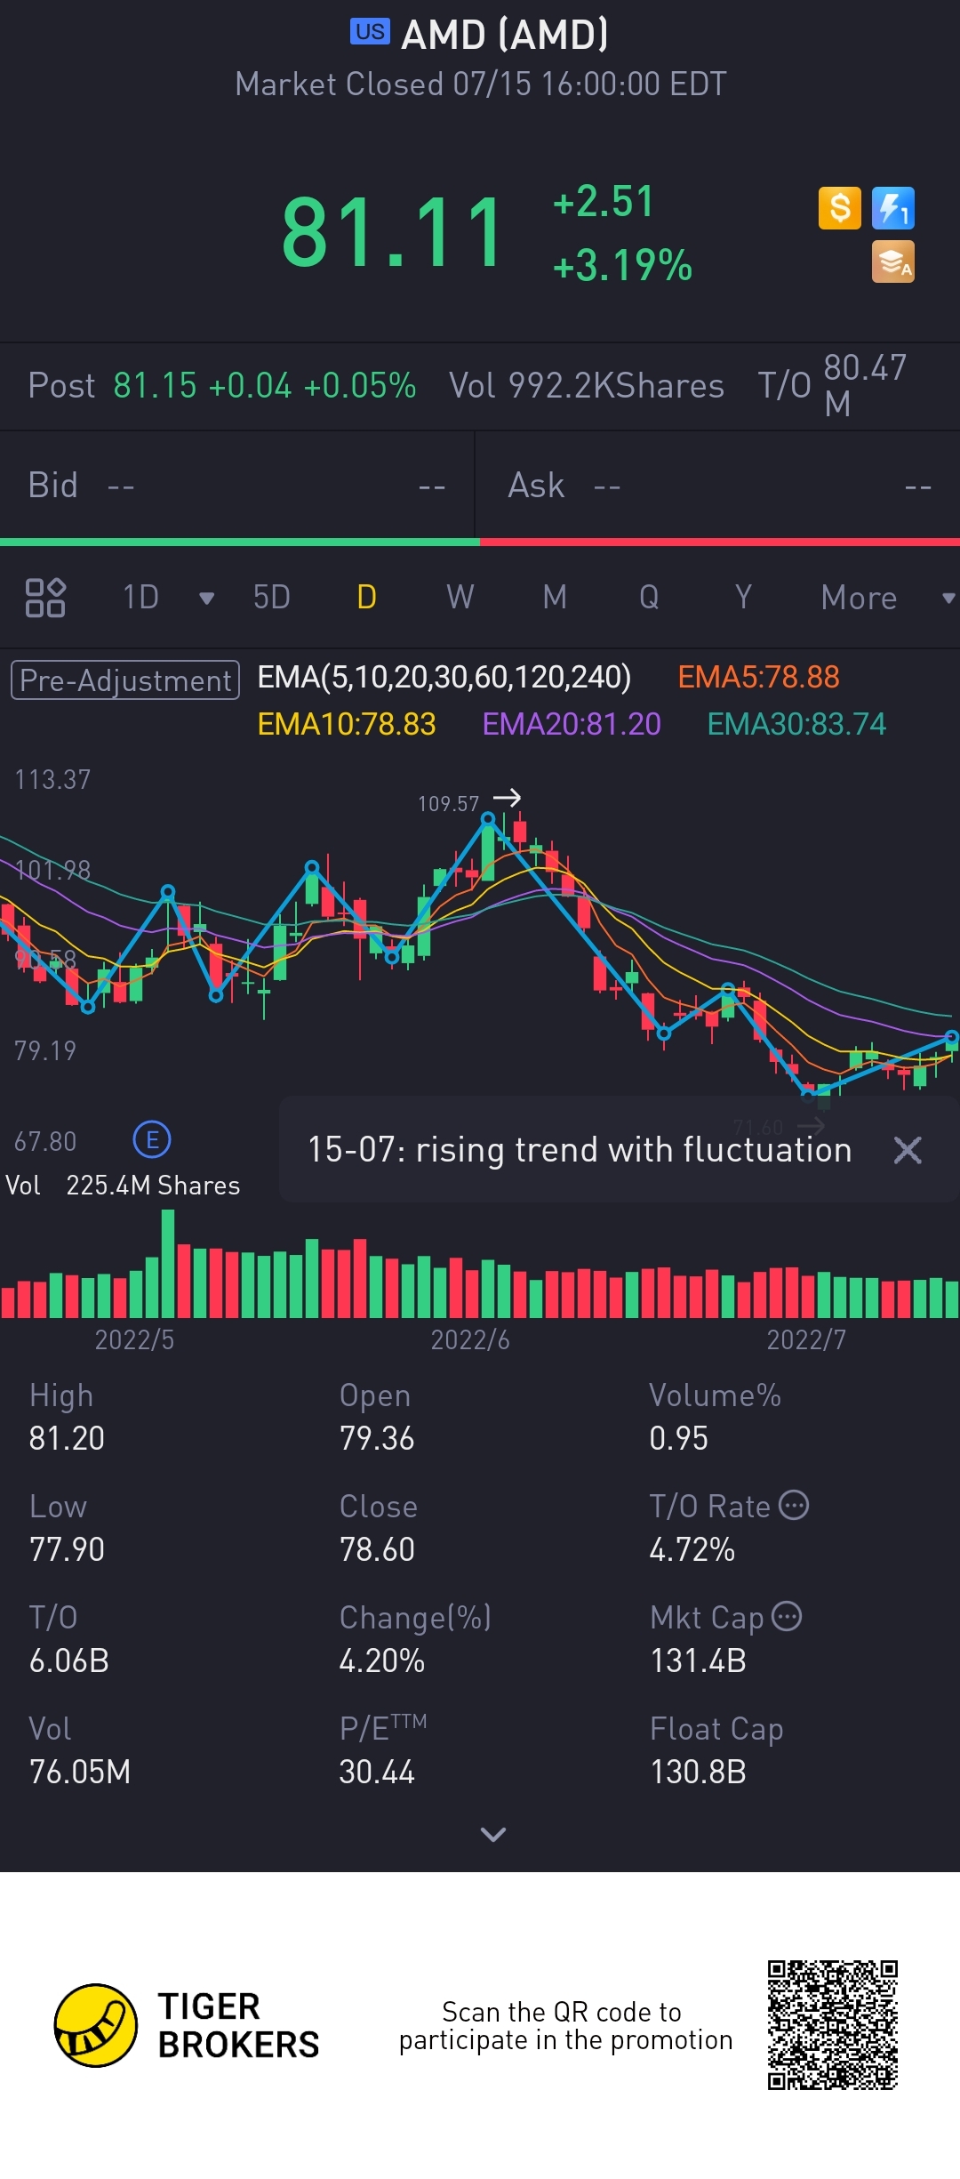This screenshot has width=960, height=2179.
Task: Tap the P/E TTM 30.44 value
Action: point(377,1772)
